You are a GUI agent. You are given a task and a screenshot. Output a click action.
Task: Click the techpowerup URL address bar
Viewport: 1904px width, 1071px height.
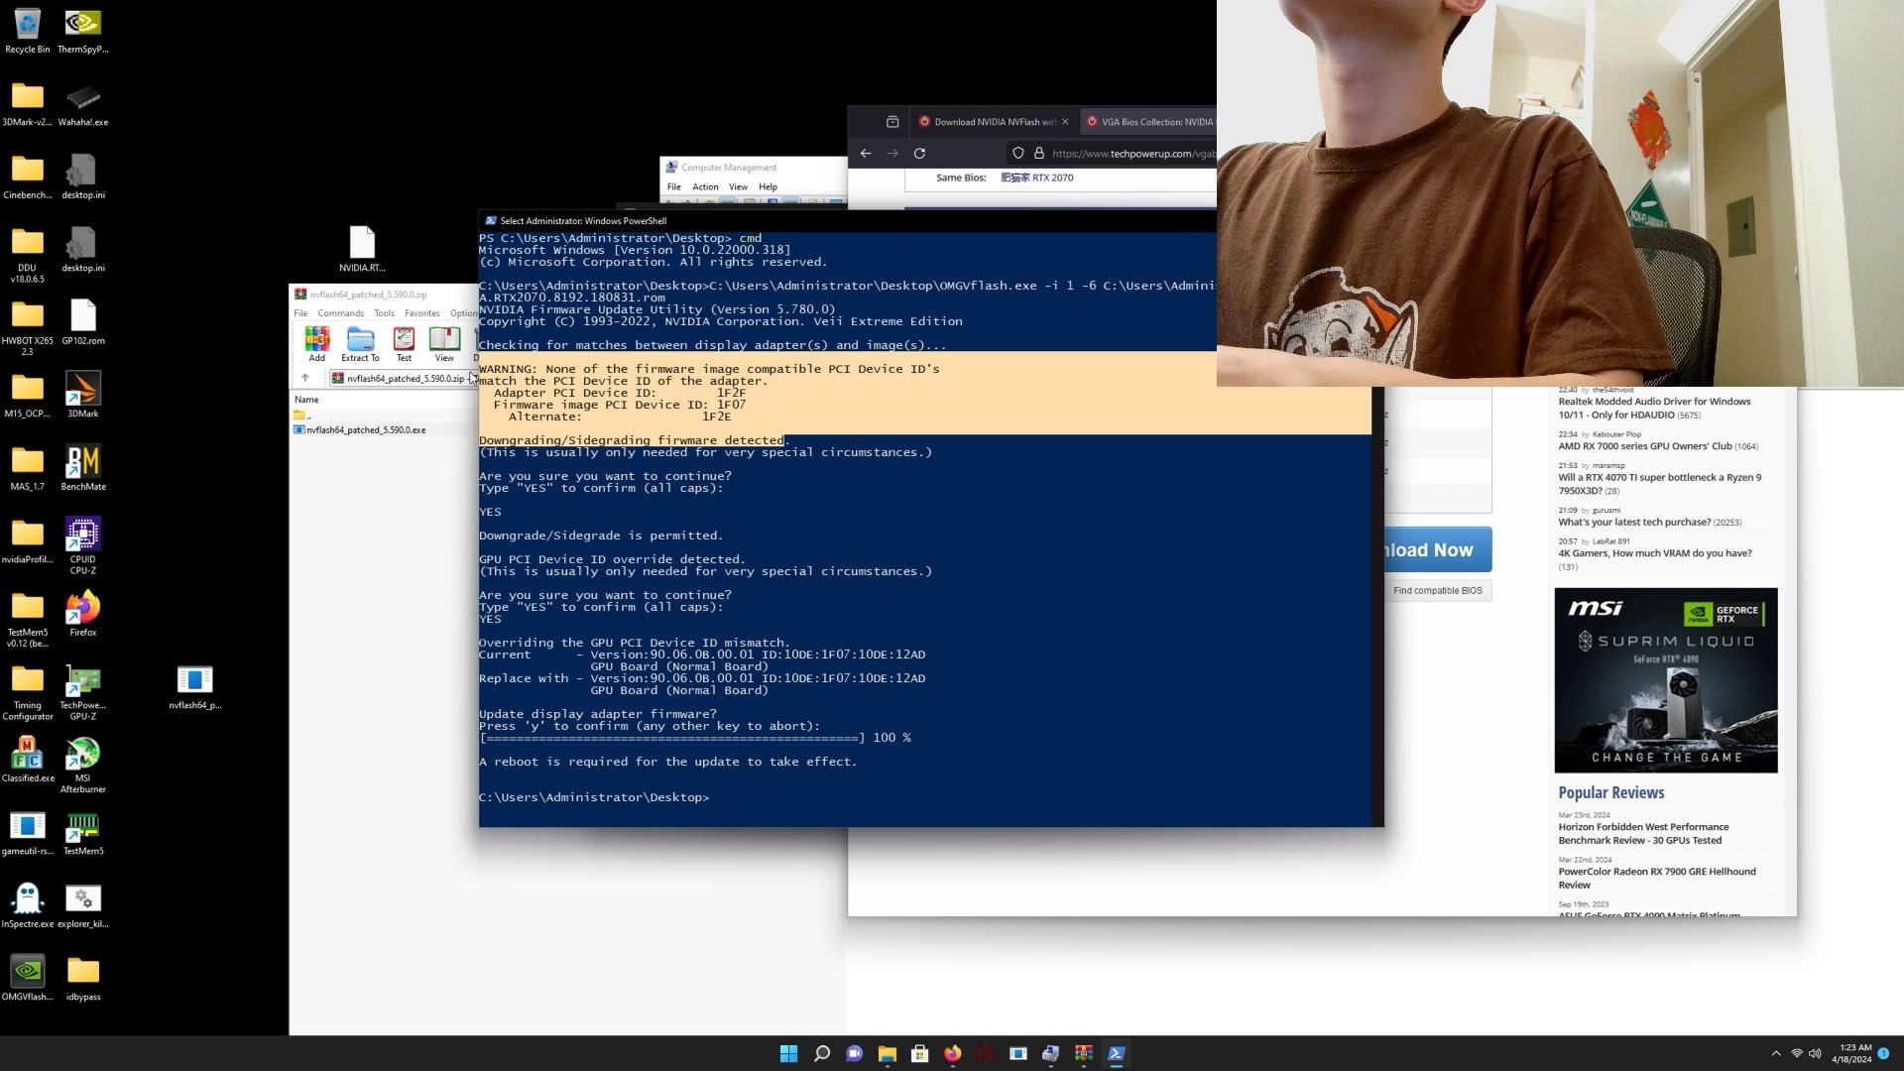pyautogui.click(x=1130, y=154)
